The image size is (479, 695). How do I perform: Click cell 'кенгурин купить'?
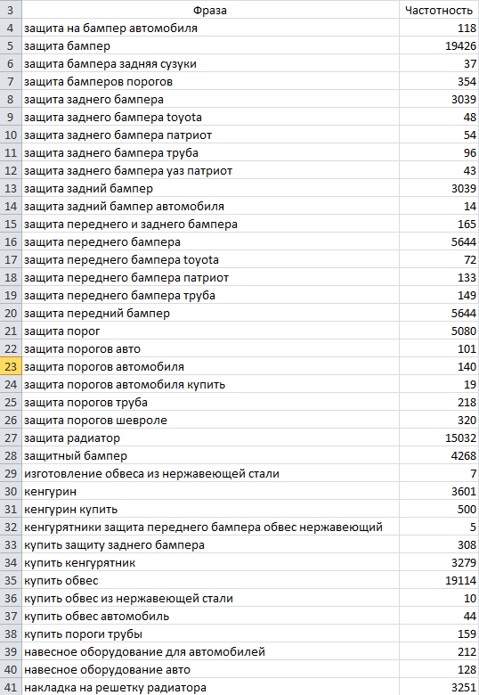210,510
